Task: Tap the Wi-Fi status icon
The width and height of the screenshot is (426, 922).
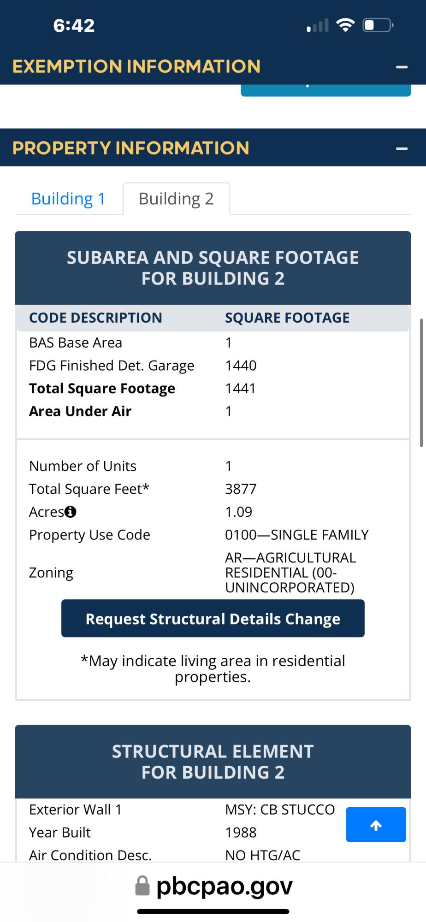Action: [345, 25]
